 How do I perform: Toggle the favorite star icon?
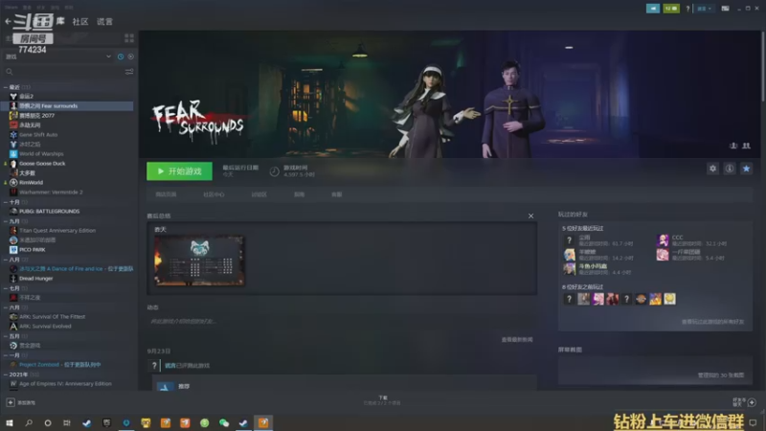[746, 169]
